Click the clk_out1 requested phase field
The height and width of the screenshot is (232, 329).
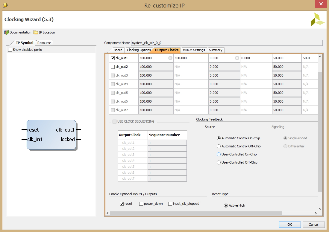click(224, 58)
